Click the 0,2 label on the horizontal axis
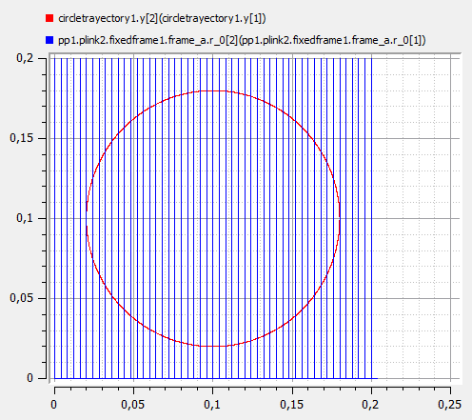Viewport: 472px width, 420px height. (370, 405)
